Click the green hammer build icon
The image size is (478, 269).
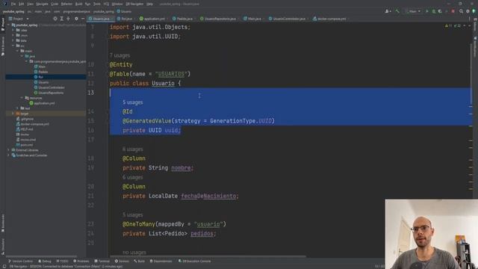point(397,11)
